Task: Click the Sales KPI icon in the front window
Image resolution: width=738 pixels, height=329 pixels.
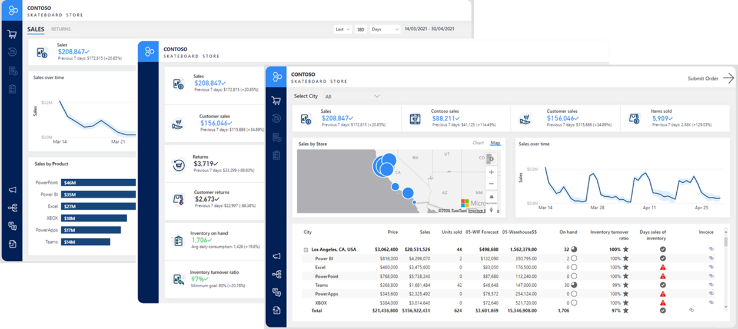Action: 306,119
